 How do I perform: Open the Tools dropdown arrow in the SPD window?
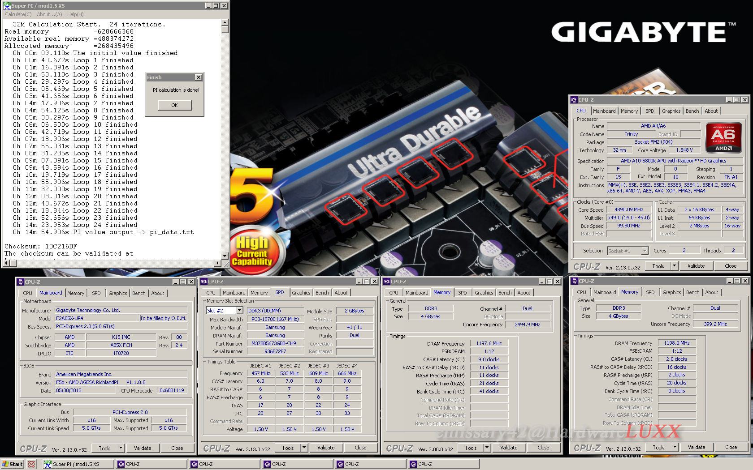tap(304, 448)
